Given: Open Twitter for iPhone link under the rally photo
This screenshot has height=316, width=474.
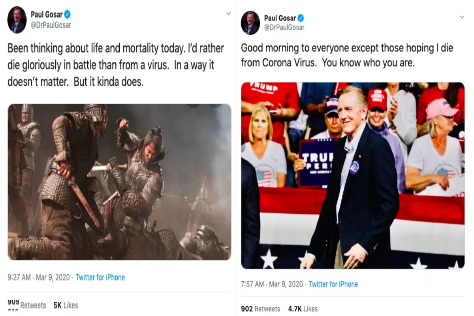Looking at the screenshot, I should [333, 284].
